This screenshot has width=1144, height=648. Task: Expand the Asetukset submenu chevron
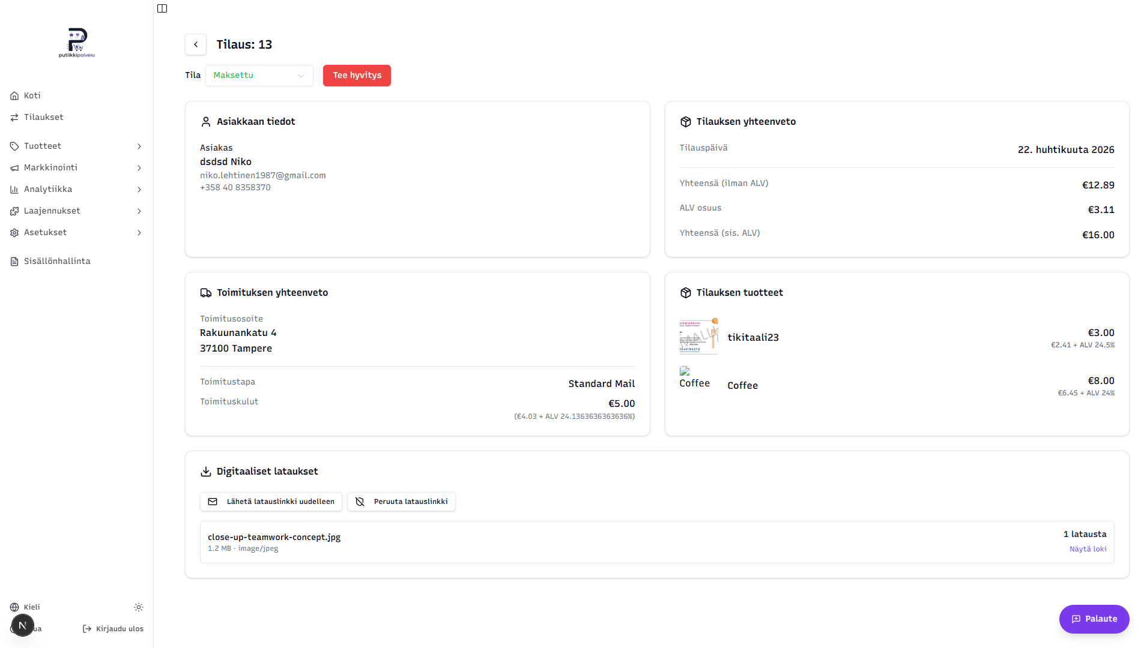pos(139,233)
